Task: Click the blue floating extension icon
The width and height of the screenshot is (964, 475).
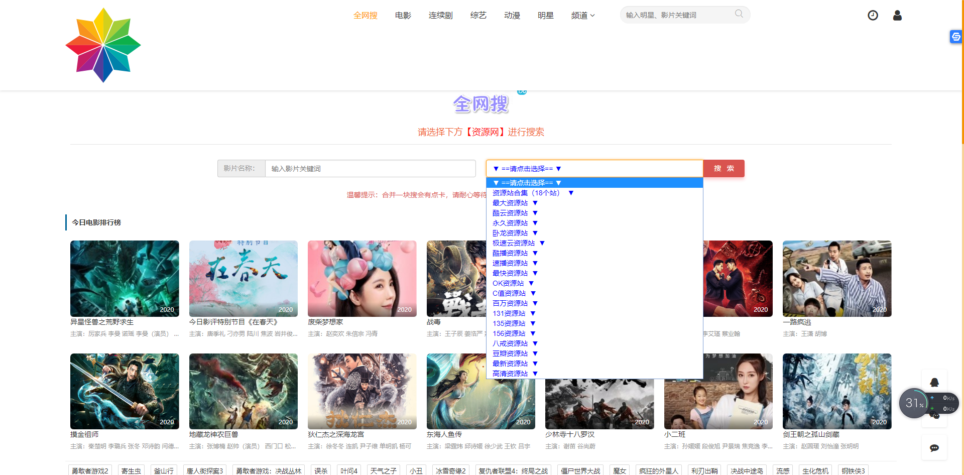Action: 955,37
